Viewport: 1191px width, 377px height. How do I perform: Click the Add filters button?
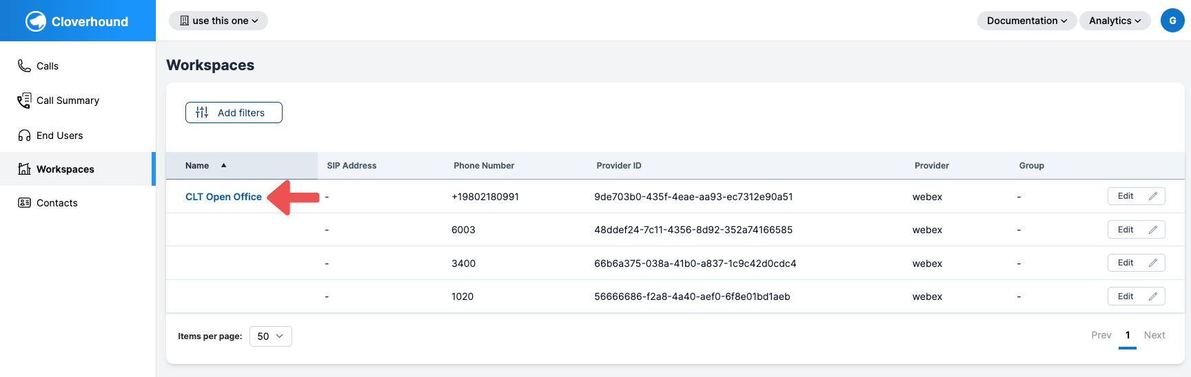(234, 112)
